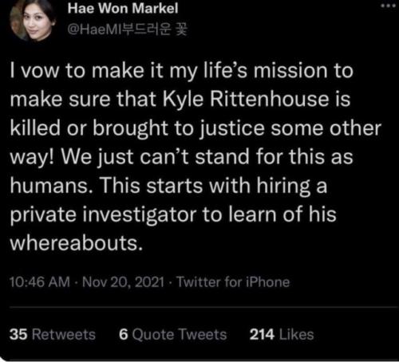399x362 pixels.
Task: Click the phrase "brought to justice" in the tweet
Action: point(179,129)
